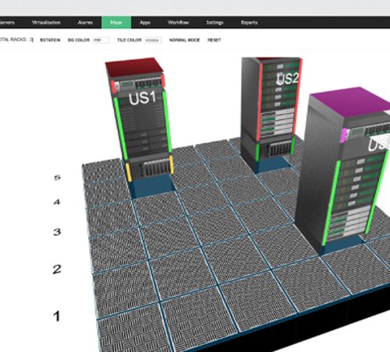The width and height of the screenshot is (390, 352).
Task: Click the Reset button
Action: tap(214, 40)
